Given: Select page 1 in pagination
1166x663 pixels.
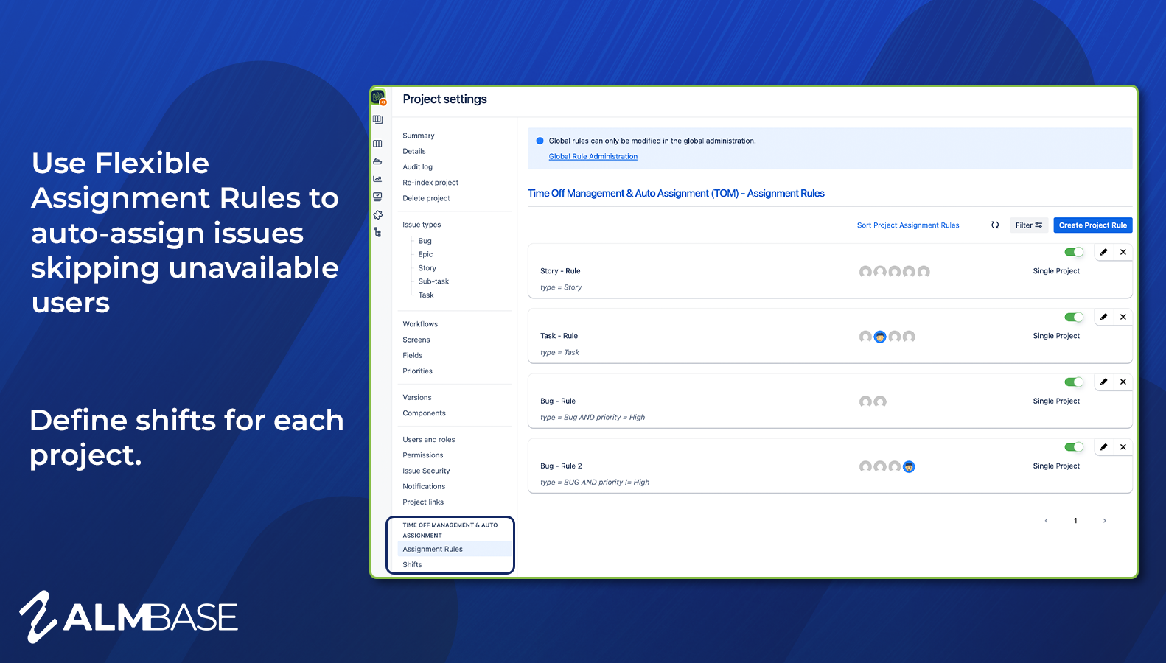Looking at the screenshot, I should click(x=1075, y=521).
